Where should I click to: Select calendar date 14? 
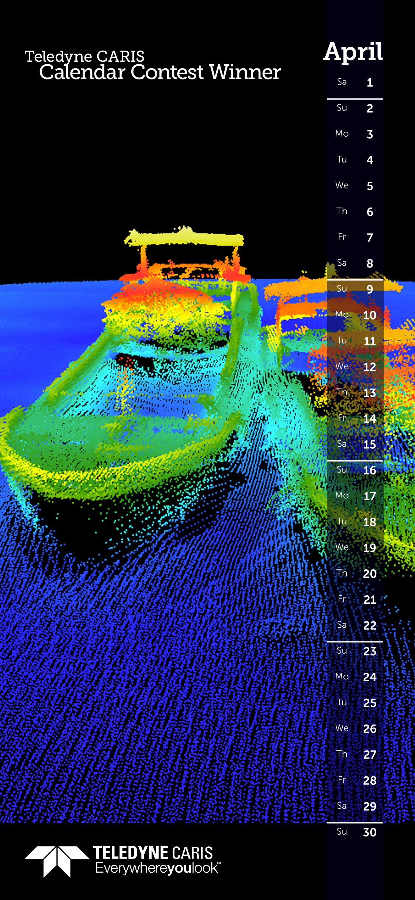pos(370,419)
